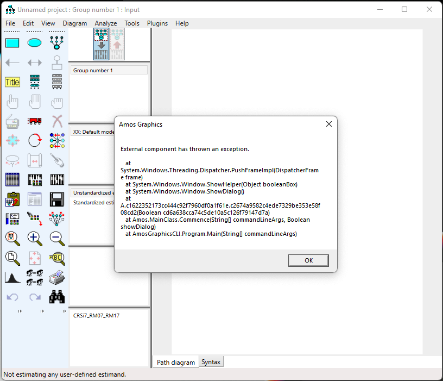
Task: Switch to the Syntax tab
Action: click(211, 362)
